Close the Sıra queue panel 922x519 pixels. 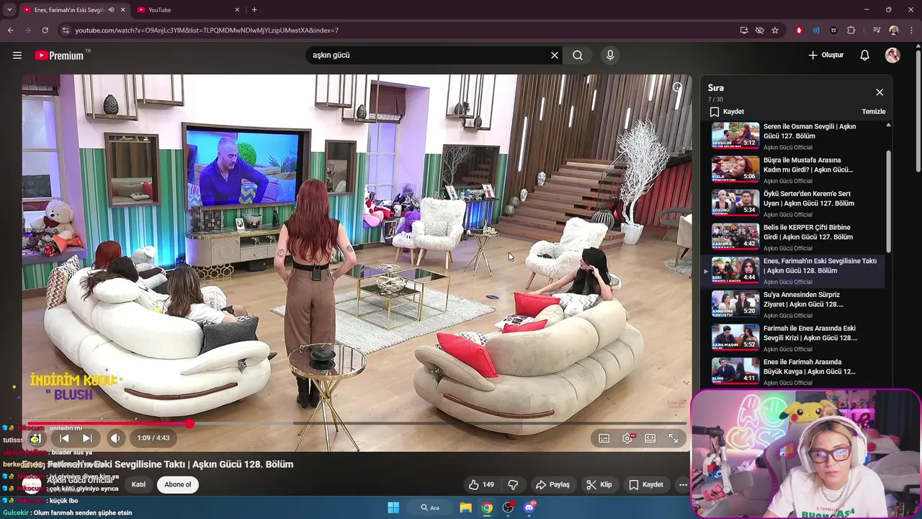880,92
